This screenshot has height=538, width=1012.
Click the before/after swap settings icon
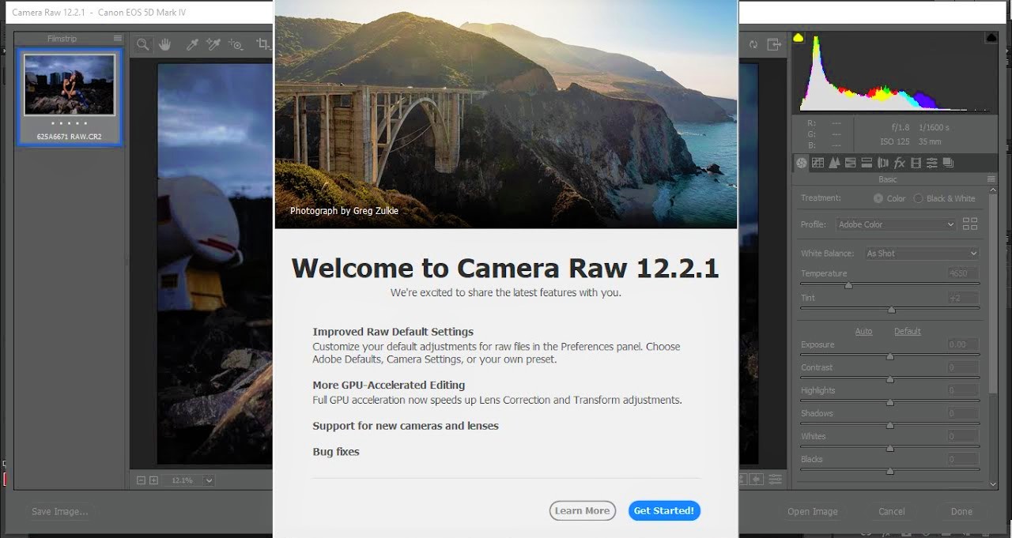(x=757, y=480)
